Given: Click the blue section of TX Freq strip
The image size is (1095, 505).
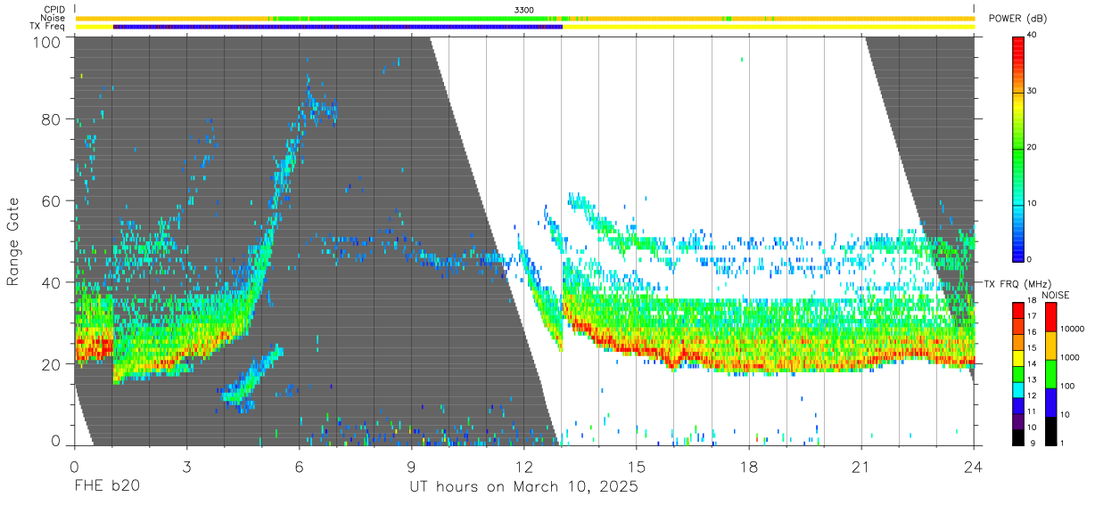Looking at the screenshot, I should [x=338, y=27].
